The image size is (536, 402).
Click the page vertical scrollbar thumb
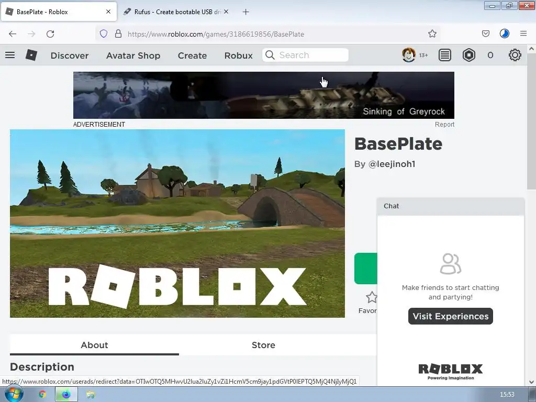531,121
